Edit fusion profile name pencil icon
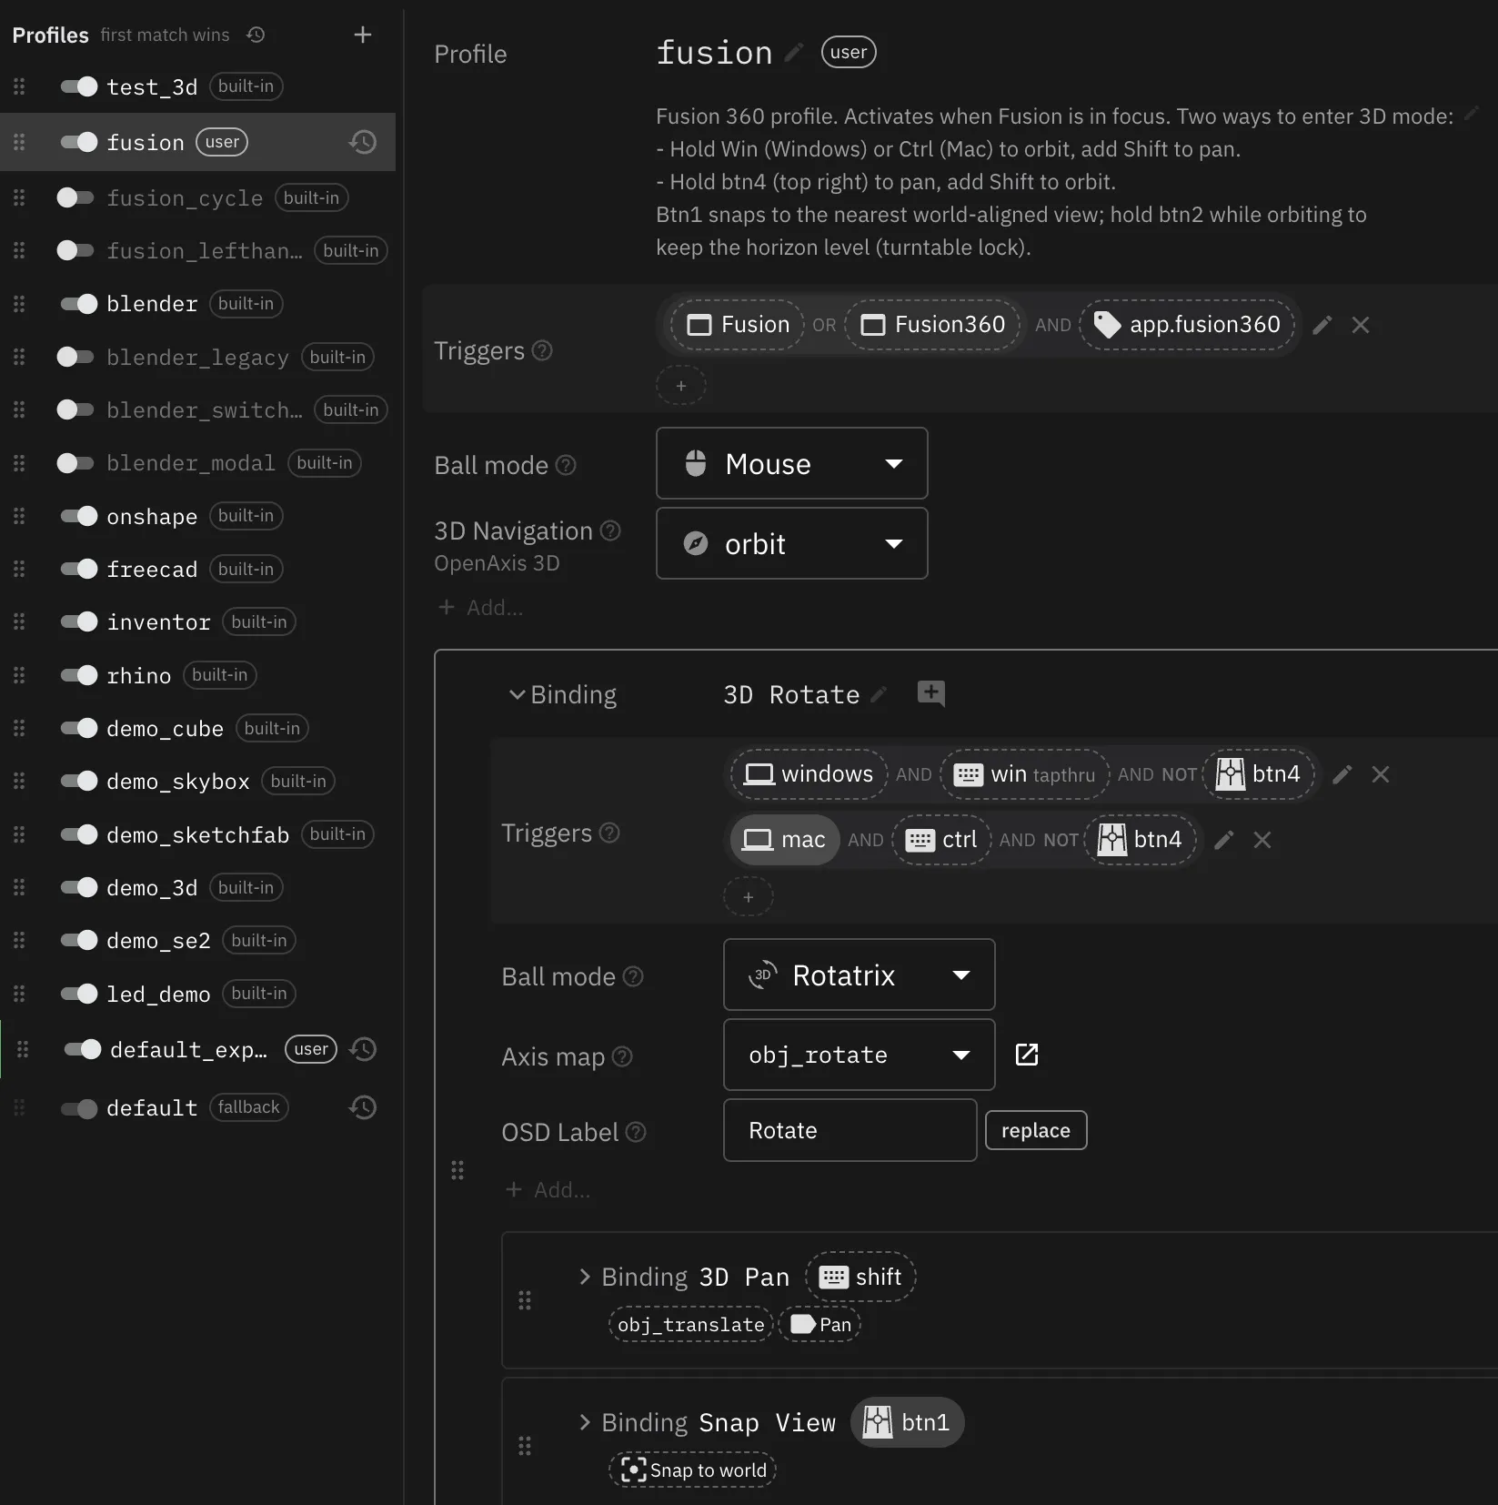Viewport: 1498px width, 1505px height. tap(794, 53)
